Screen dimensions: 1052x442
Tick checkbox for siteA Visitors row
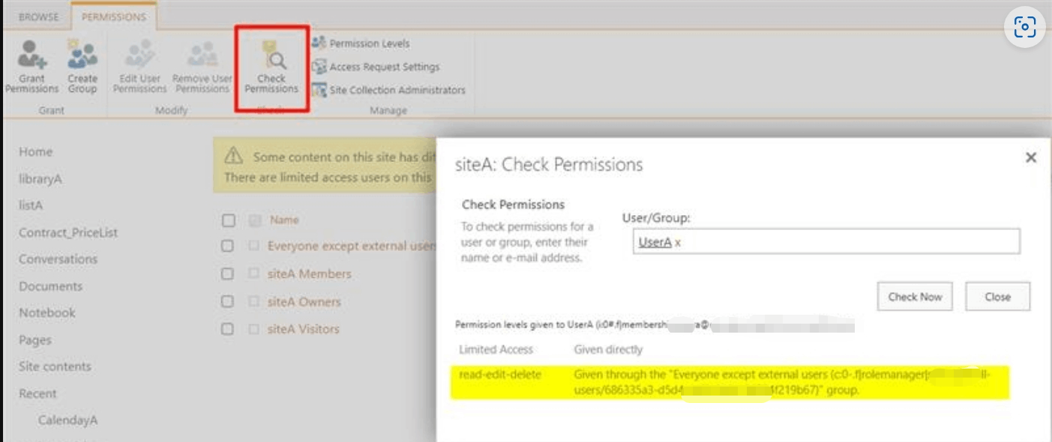coord(229,329)
